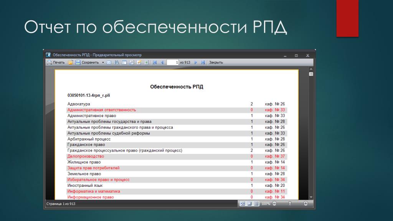Click the green full-screen page icon
This screenshot has height=221, width=393.
(x=147, y=63)
